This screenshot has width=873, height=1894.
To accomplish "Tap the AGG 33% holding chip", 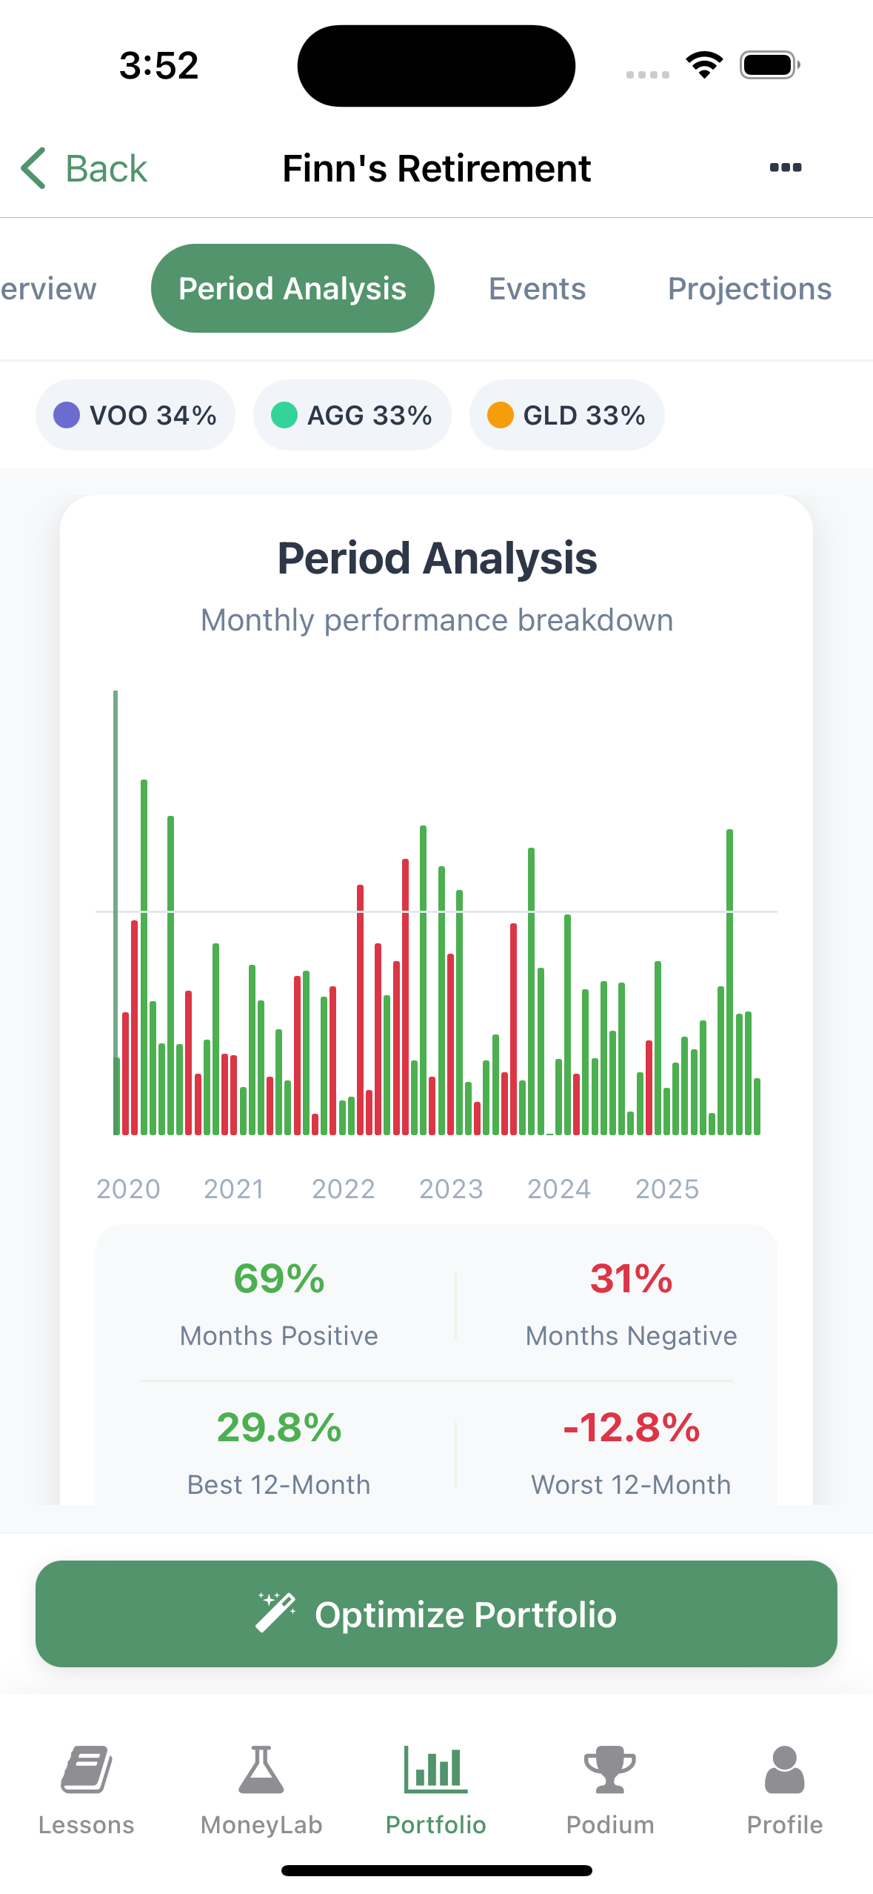I will pyautogui.click(x=352, y=415).
